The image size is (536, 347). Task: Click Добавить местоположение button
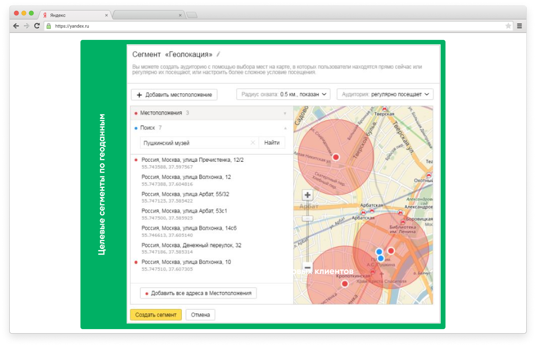(174, 95)
